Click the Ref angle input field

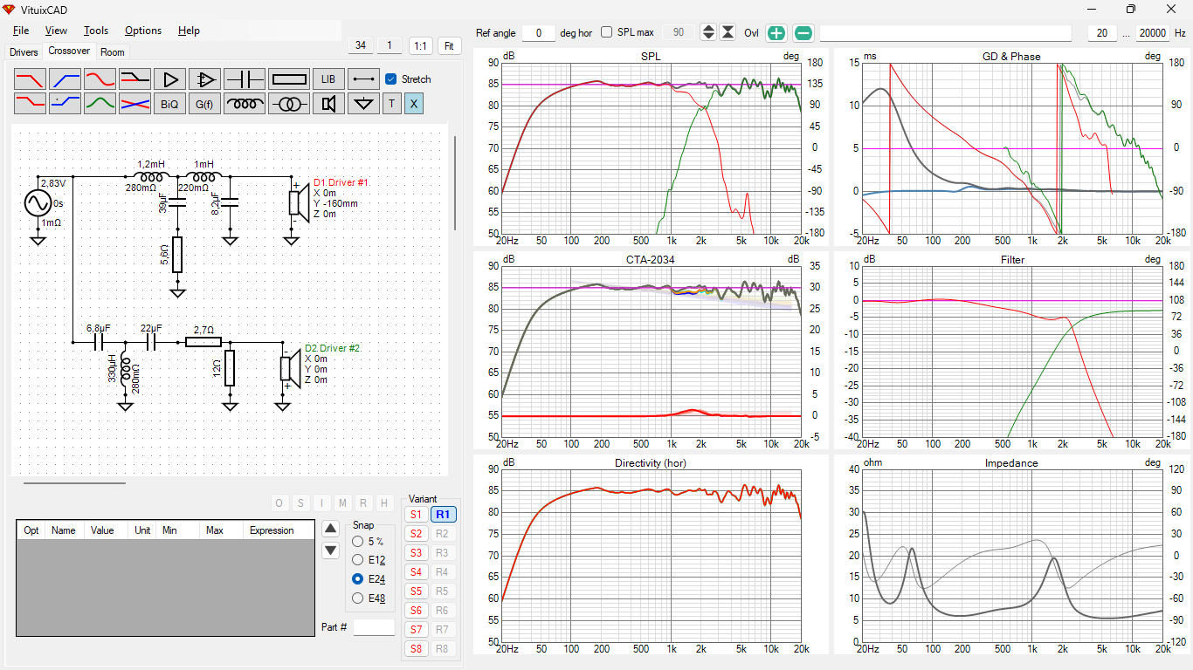pos(539,33)
